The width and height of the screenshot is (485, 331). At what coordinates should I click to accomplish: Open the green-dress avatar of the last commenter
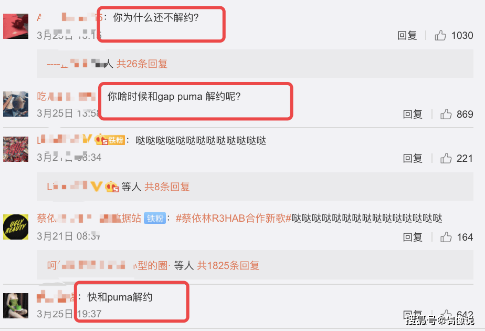coord(16,306)
